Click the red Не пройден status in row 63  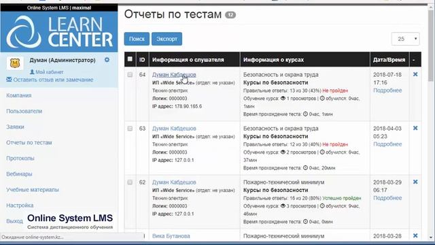click(335, 144)
